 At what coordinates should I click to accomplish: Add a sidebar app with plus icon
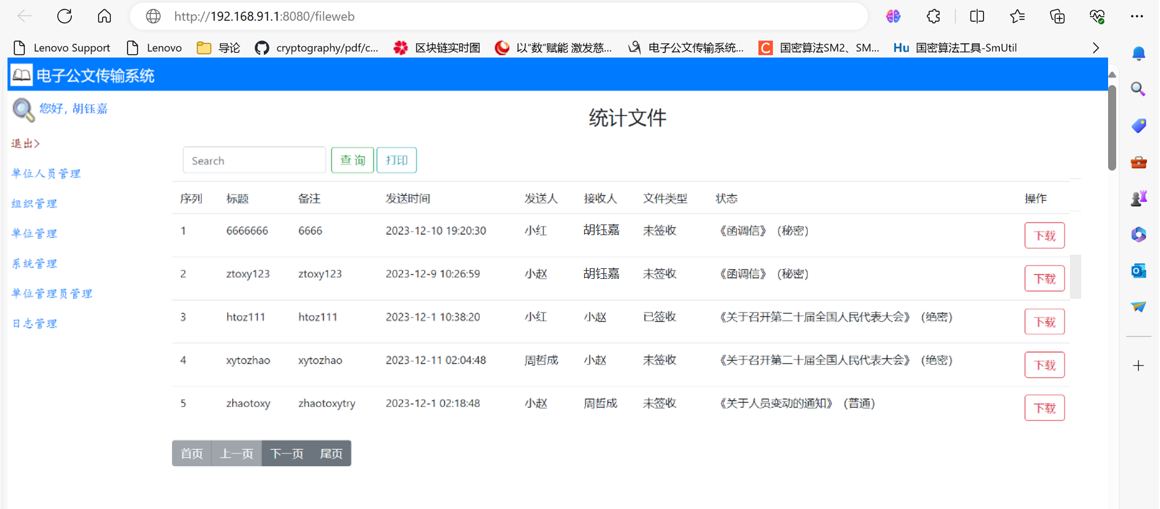pyautogui.click(x=1139, y=366)
